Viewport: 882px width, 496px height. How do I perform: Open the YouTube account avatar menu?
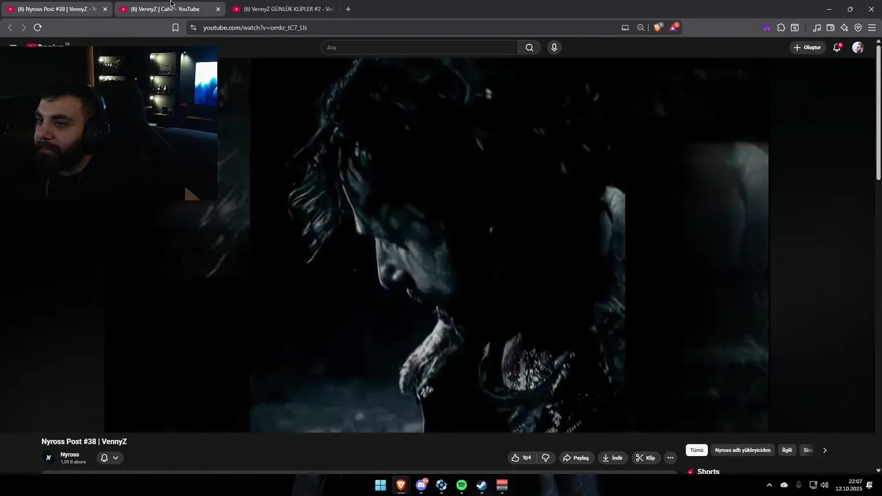[858, 48]
